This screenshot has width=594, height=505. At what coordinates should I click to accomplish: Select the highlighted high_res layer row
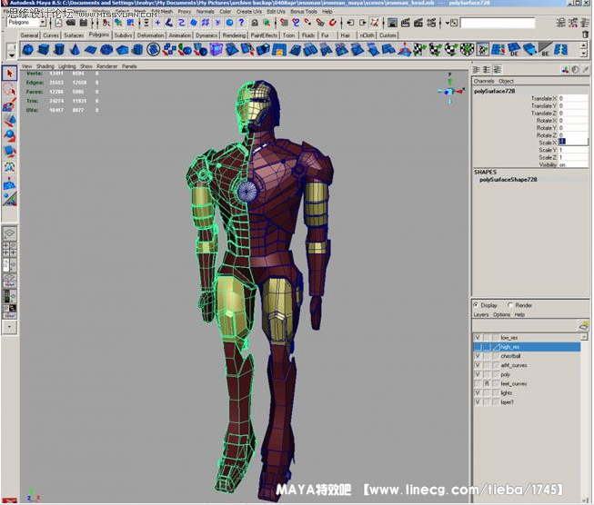[527, 347]
